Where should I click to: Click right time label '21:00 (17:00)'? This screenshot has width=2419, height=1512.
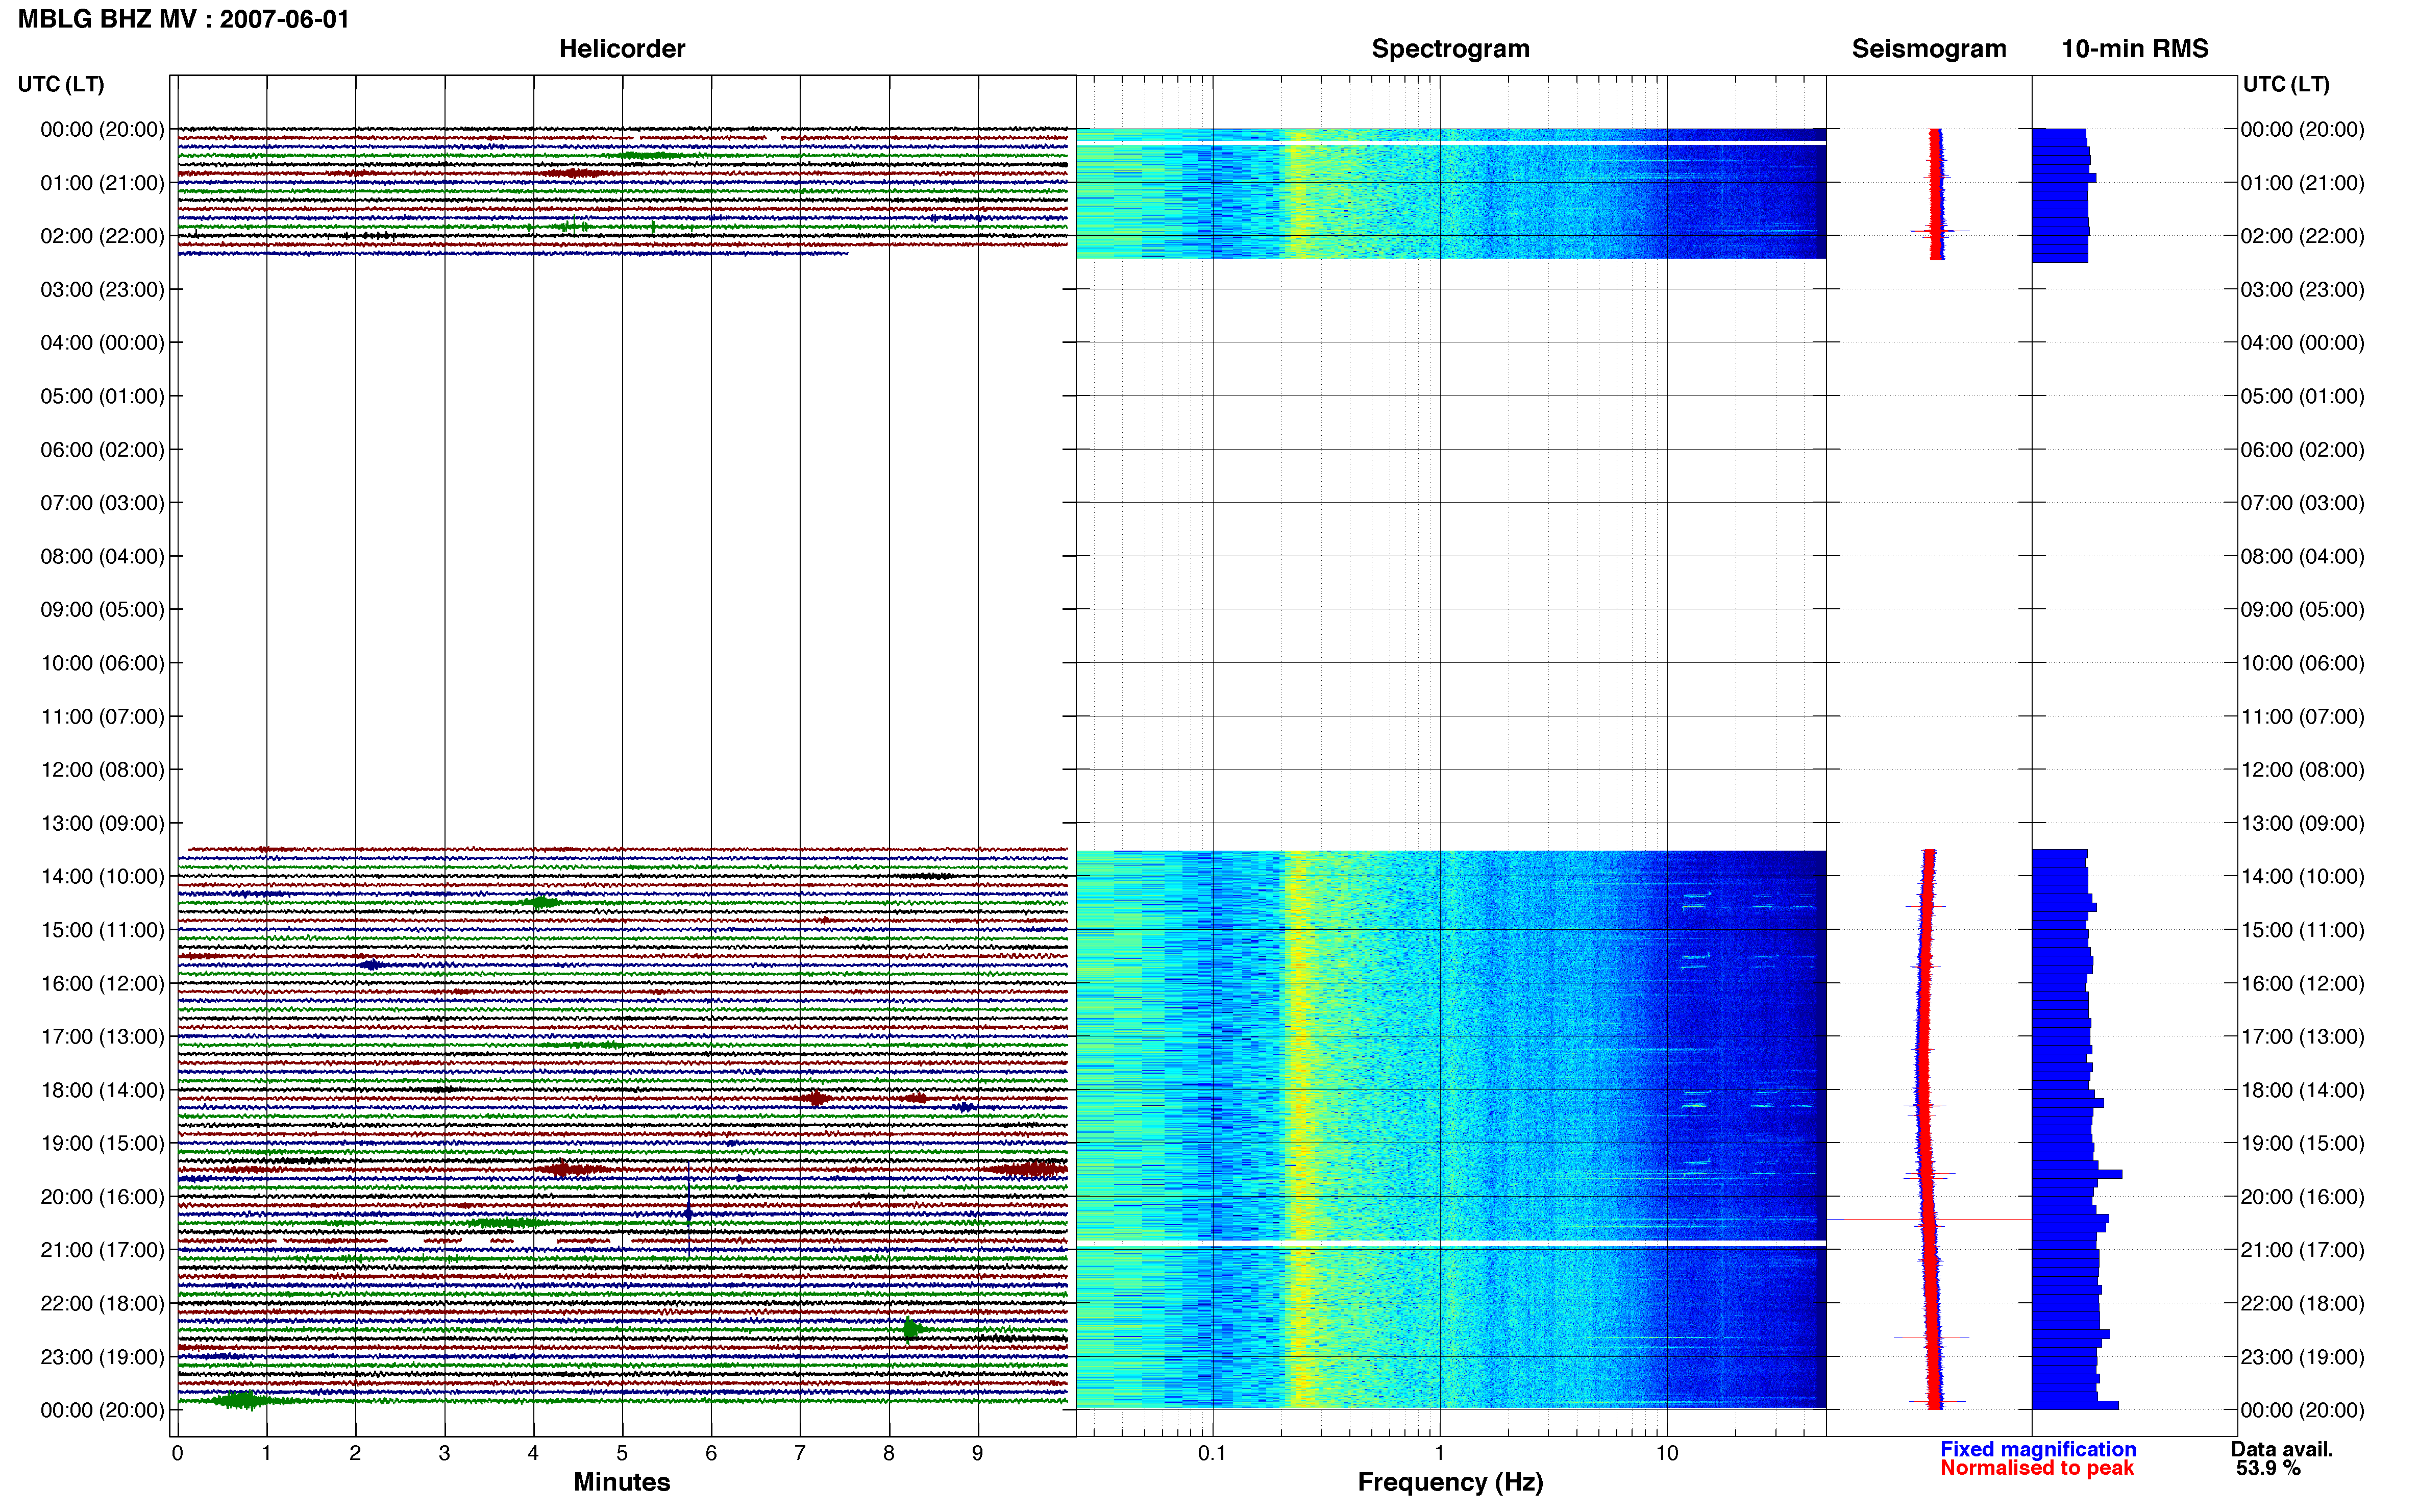pyautogui.click(x=2302, y=1250)
